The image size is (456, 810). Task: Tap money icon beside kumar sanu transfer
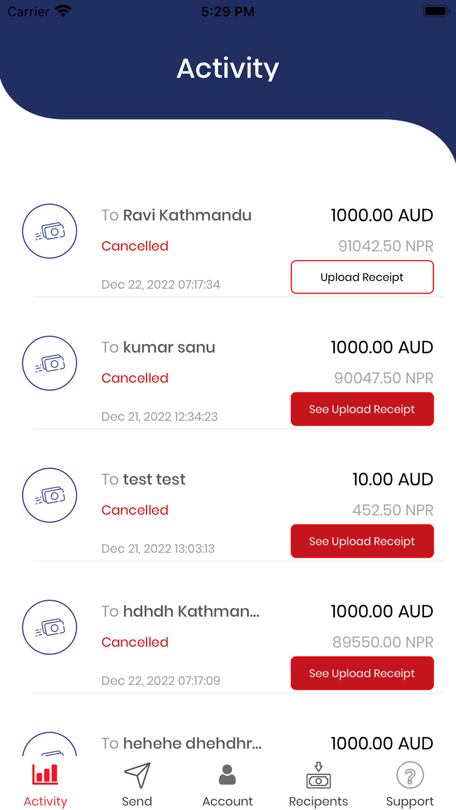coord(50,363)
